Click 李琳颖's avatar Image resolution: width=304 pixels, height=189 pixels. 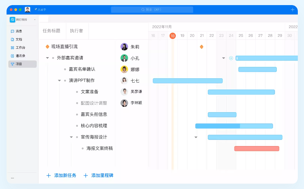point(124,103)
